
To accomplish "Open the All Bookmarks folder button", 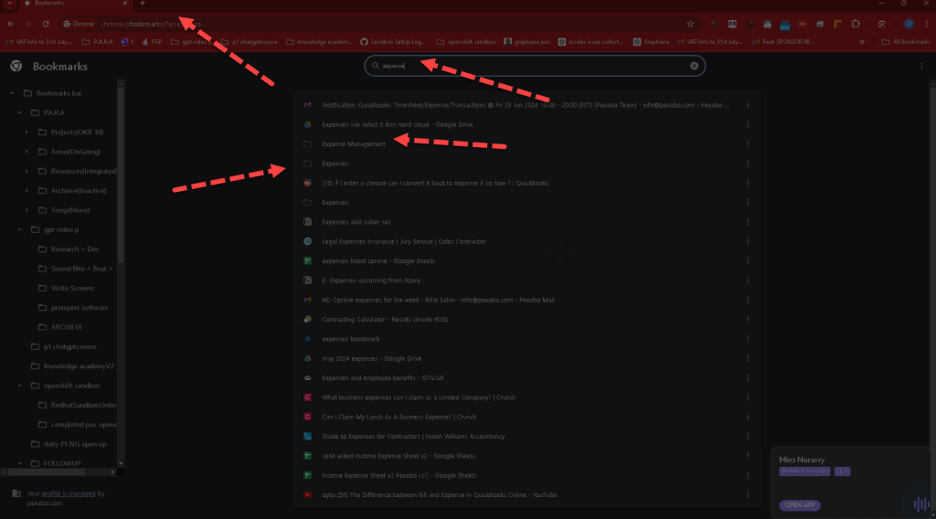I will pyautogui.click(x=906, y=42).
